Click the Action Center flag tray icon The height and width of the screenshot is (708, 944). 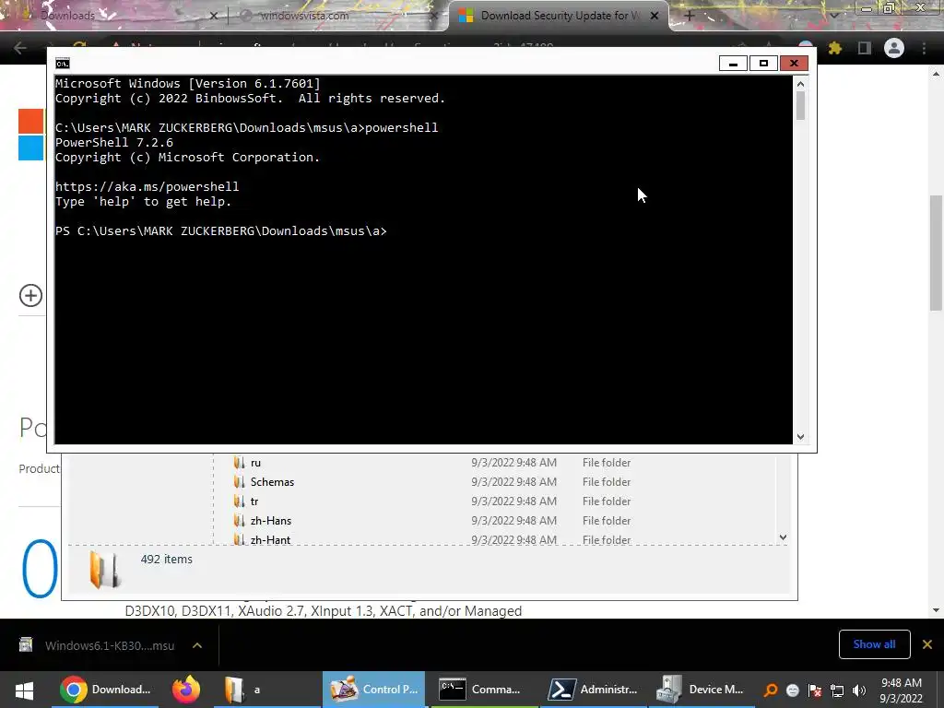pyautogui.click(x=815, y=690)
